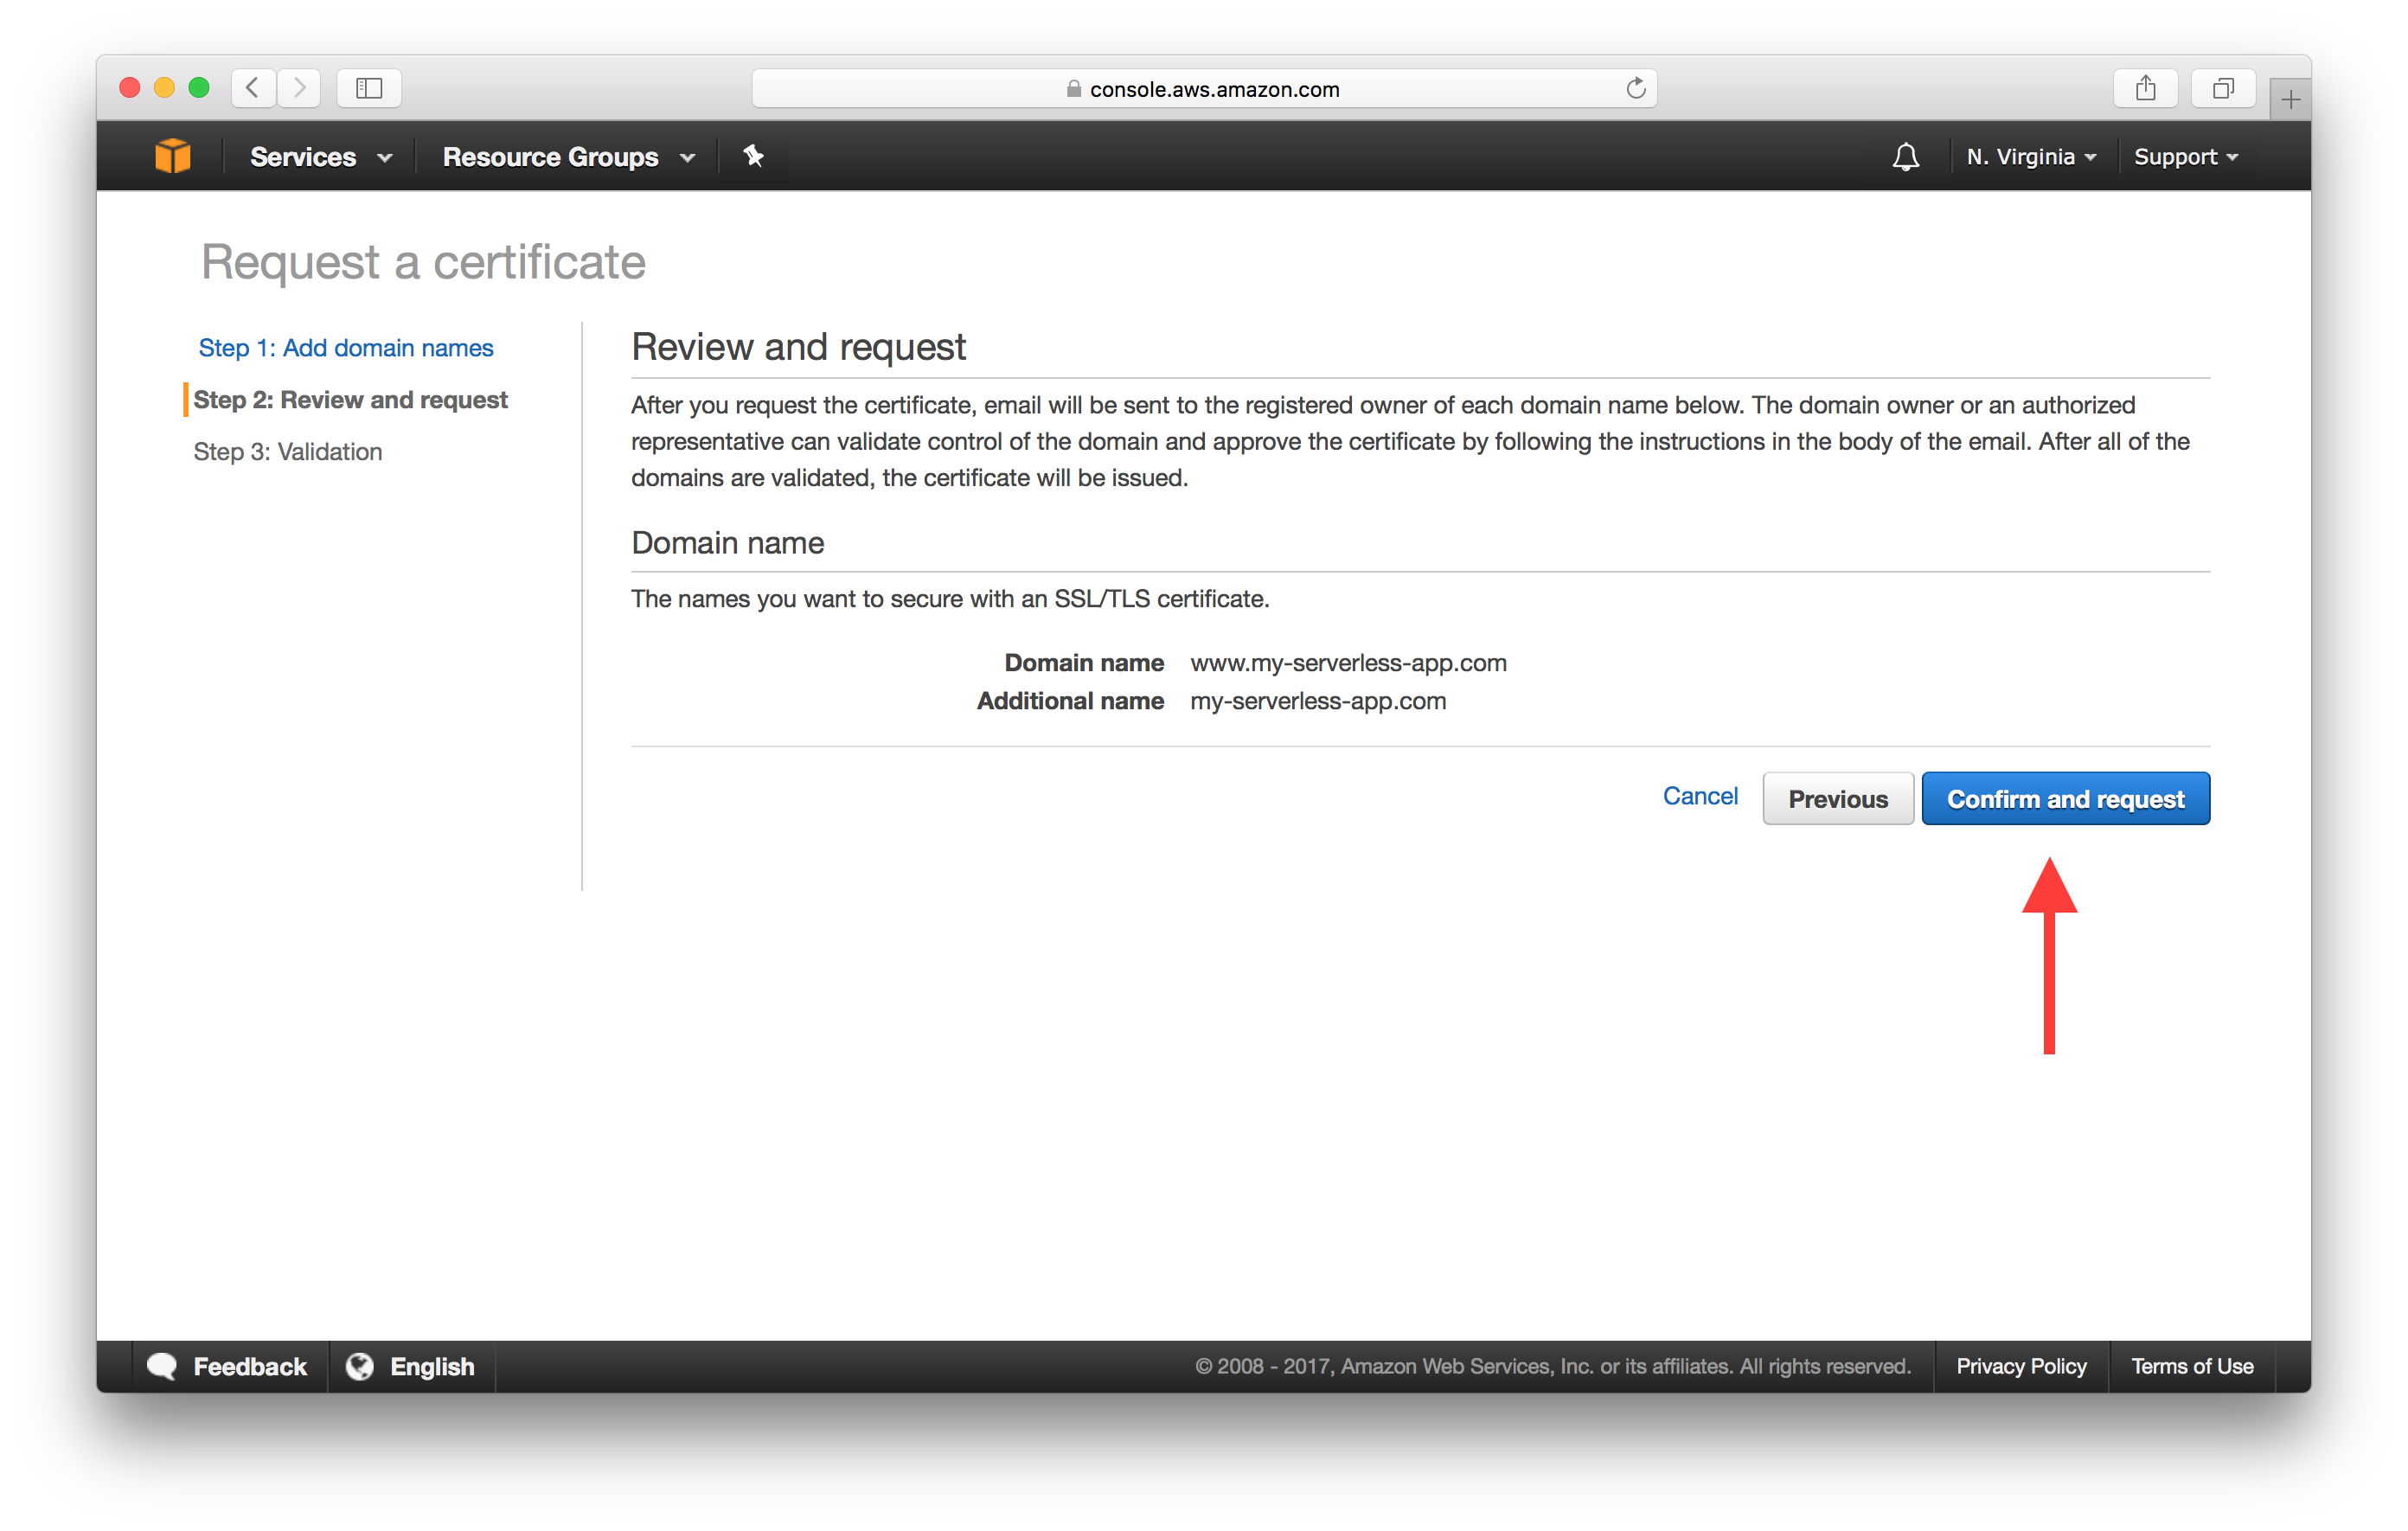Image resolution: width=2408 pixels, height=1531 pixels.
Task: Show all tabs overview icon
Action: tap(2222, 88)
